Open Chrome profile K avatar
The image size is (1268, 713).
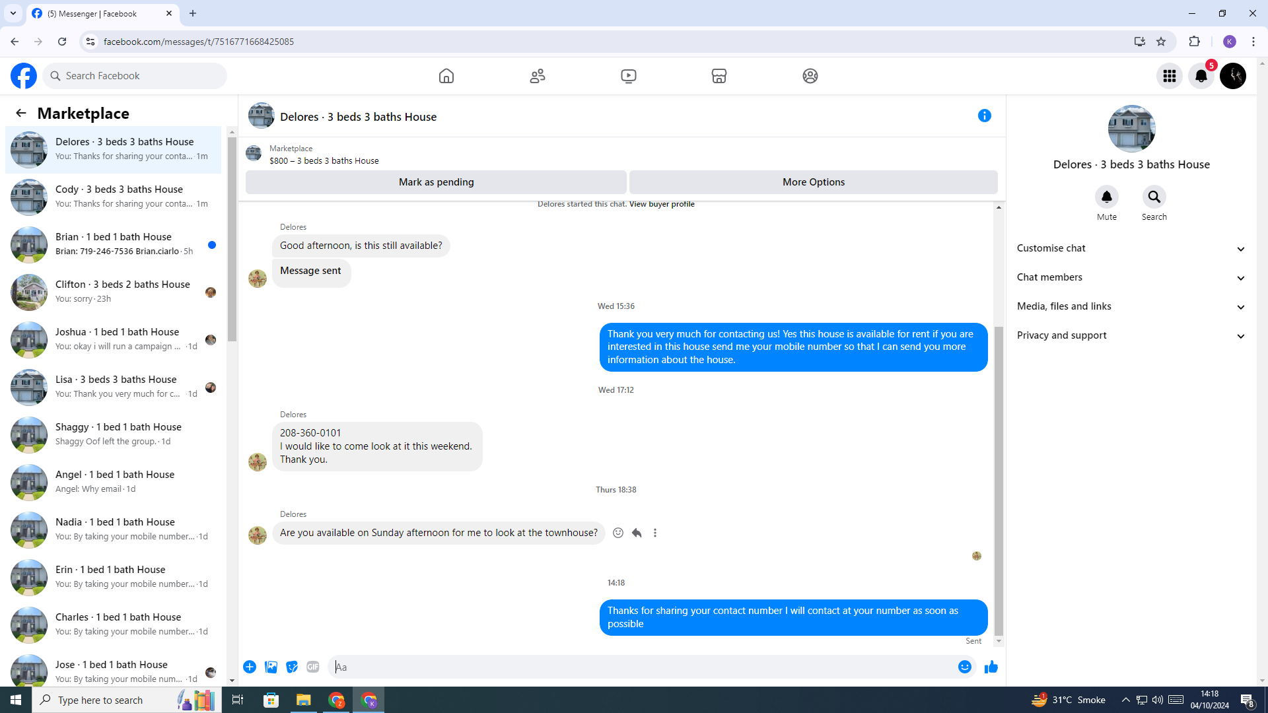tap(1230, 42)
